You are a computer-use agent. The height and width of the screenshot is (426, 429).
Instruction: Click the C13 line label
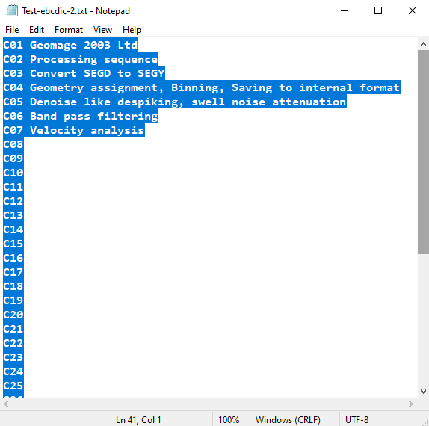pos(13,215)
